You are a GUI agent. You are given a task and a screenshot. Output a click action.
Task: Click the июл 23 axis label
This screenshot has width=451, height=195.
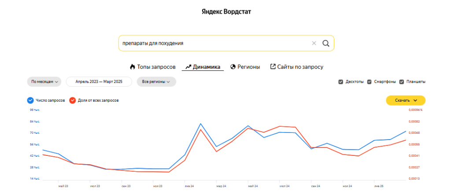[x=95, y=186]
